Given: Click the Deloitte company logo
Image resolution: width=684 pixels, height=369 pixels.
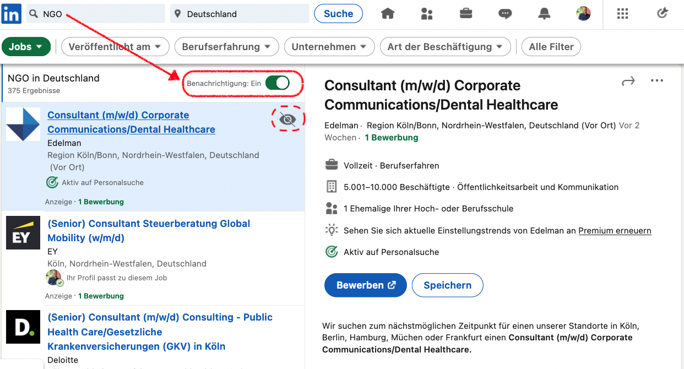Looking at the screenshot, I should click(x=23, y=327).
